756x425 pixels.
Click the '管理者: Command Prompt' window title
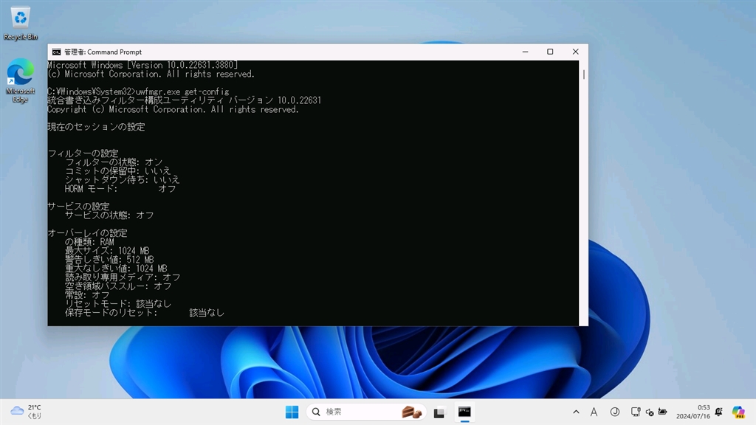coord(103,52)
